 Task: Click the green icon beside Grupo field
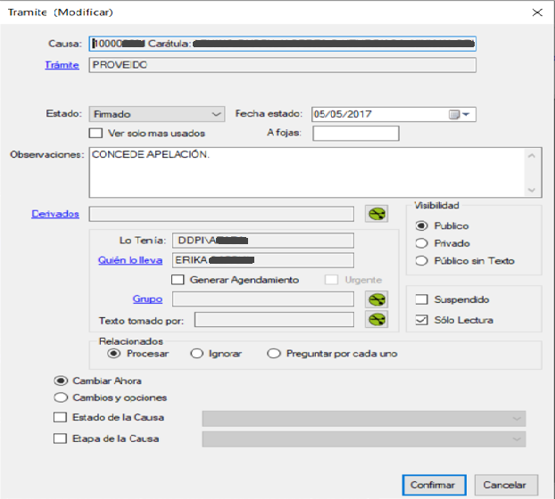377,300
